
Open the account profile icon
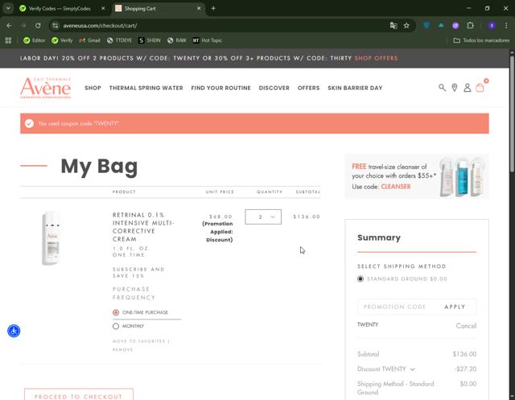tap(467, 88)
